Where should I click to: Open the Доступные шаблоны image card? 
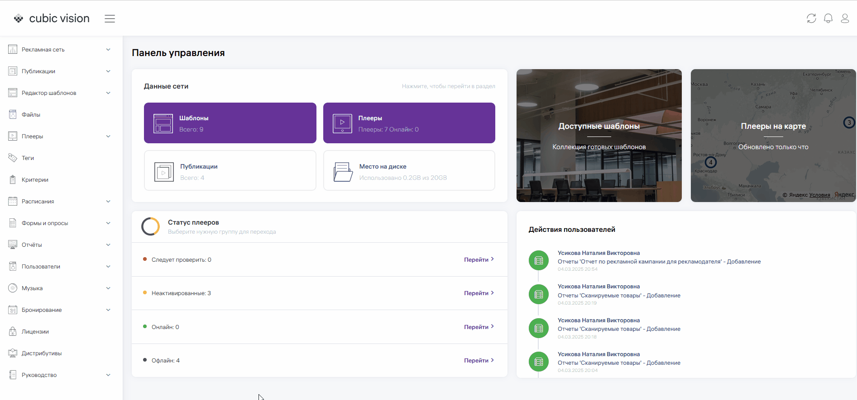tap(599, 136)
